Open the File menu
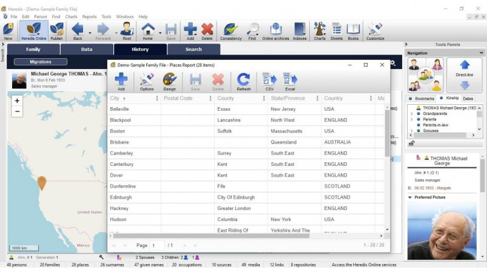Image resolution: width=487 pixels, height=273 pixels. pos(14,17)
